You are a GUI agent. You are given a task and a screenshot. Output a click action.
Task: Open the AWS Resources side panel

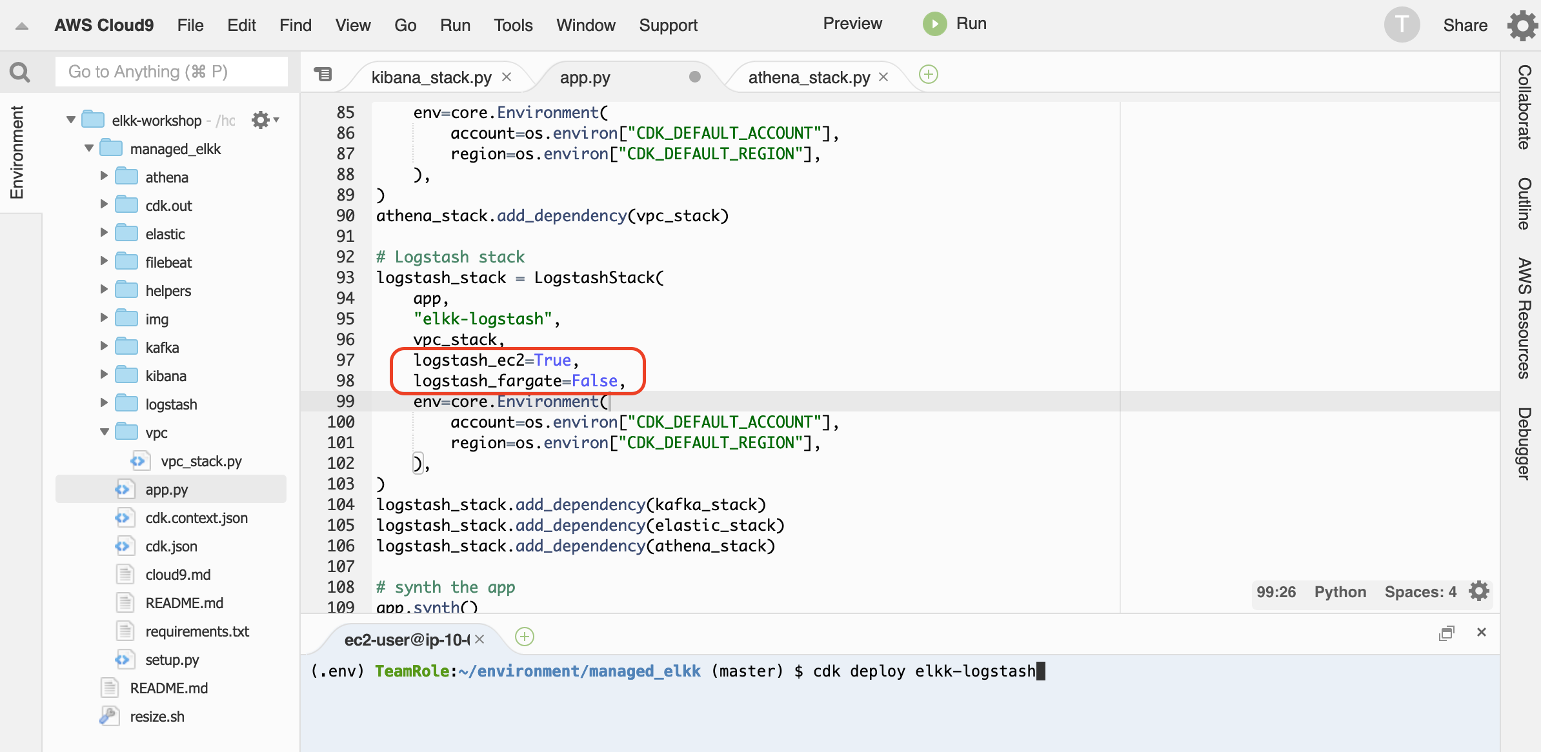click(1524, 319)
